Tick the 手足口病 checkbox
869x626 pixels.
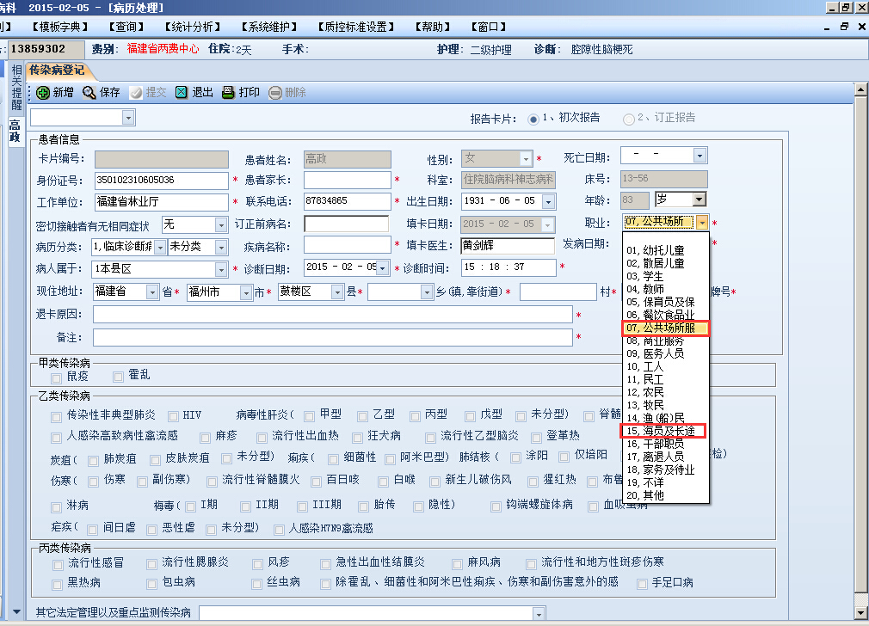click(643, 584)
